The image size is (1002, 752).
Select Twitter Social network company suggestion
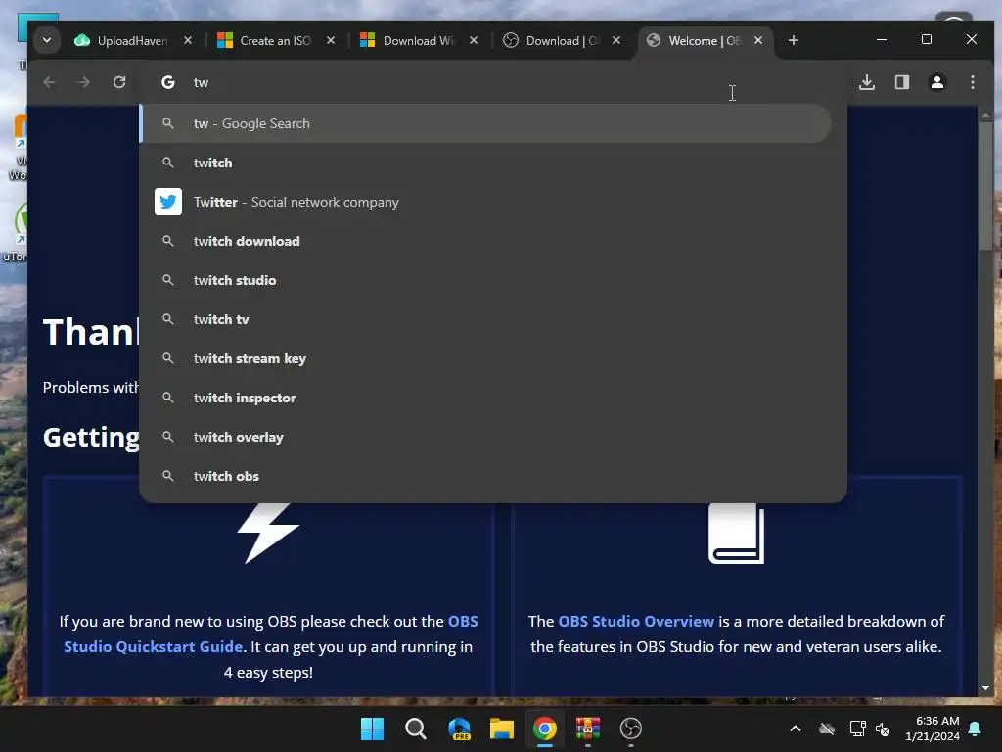(x=493, y=202)
